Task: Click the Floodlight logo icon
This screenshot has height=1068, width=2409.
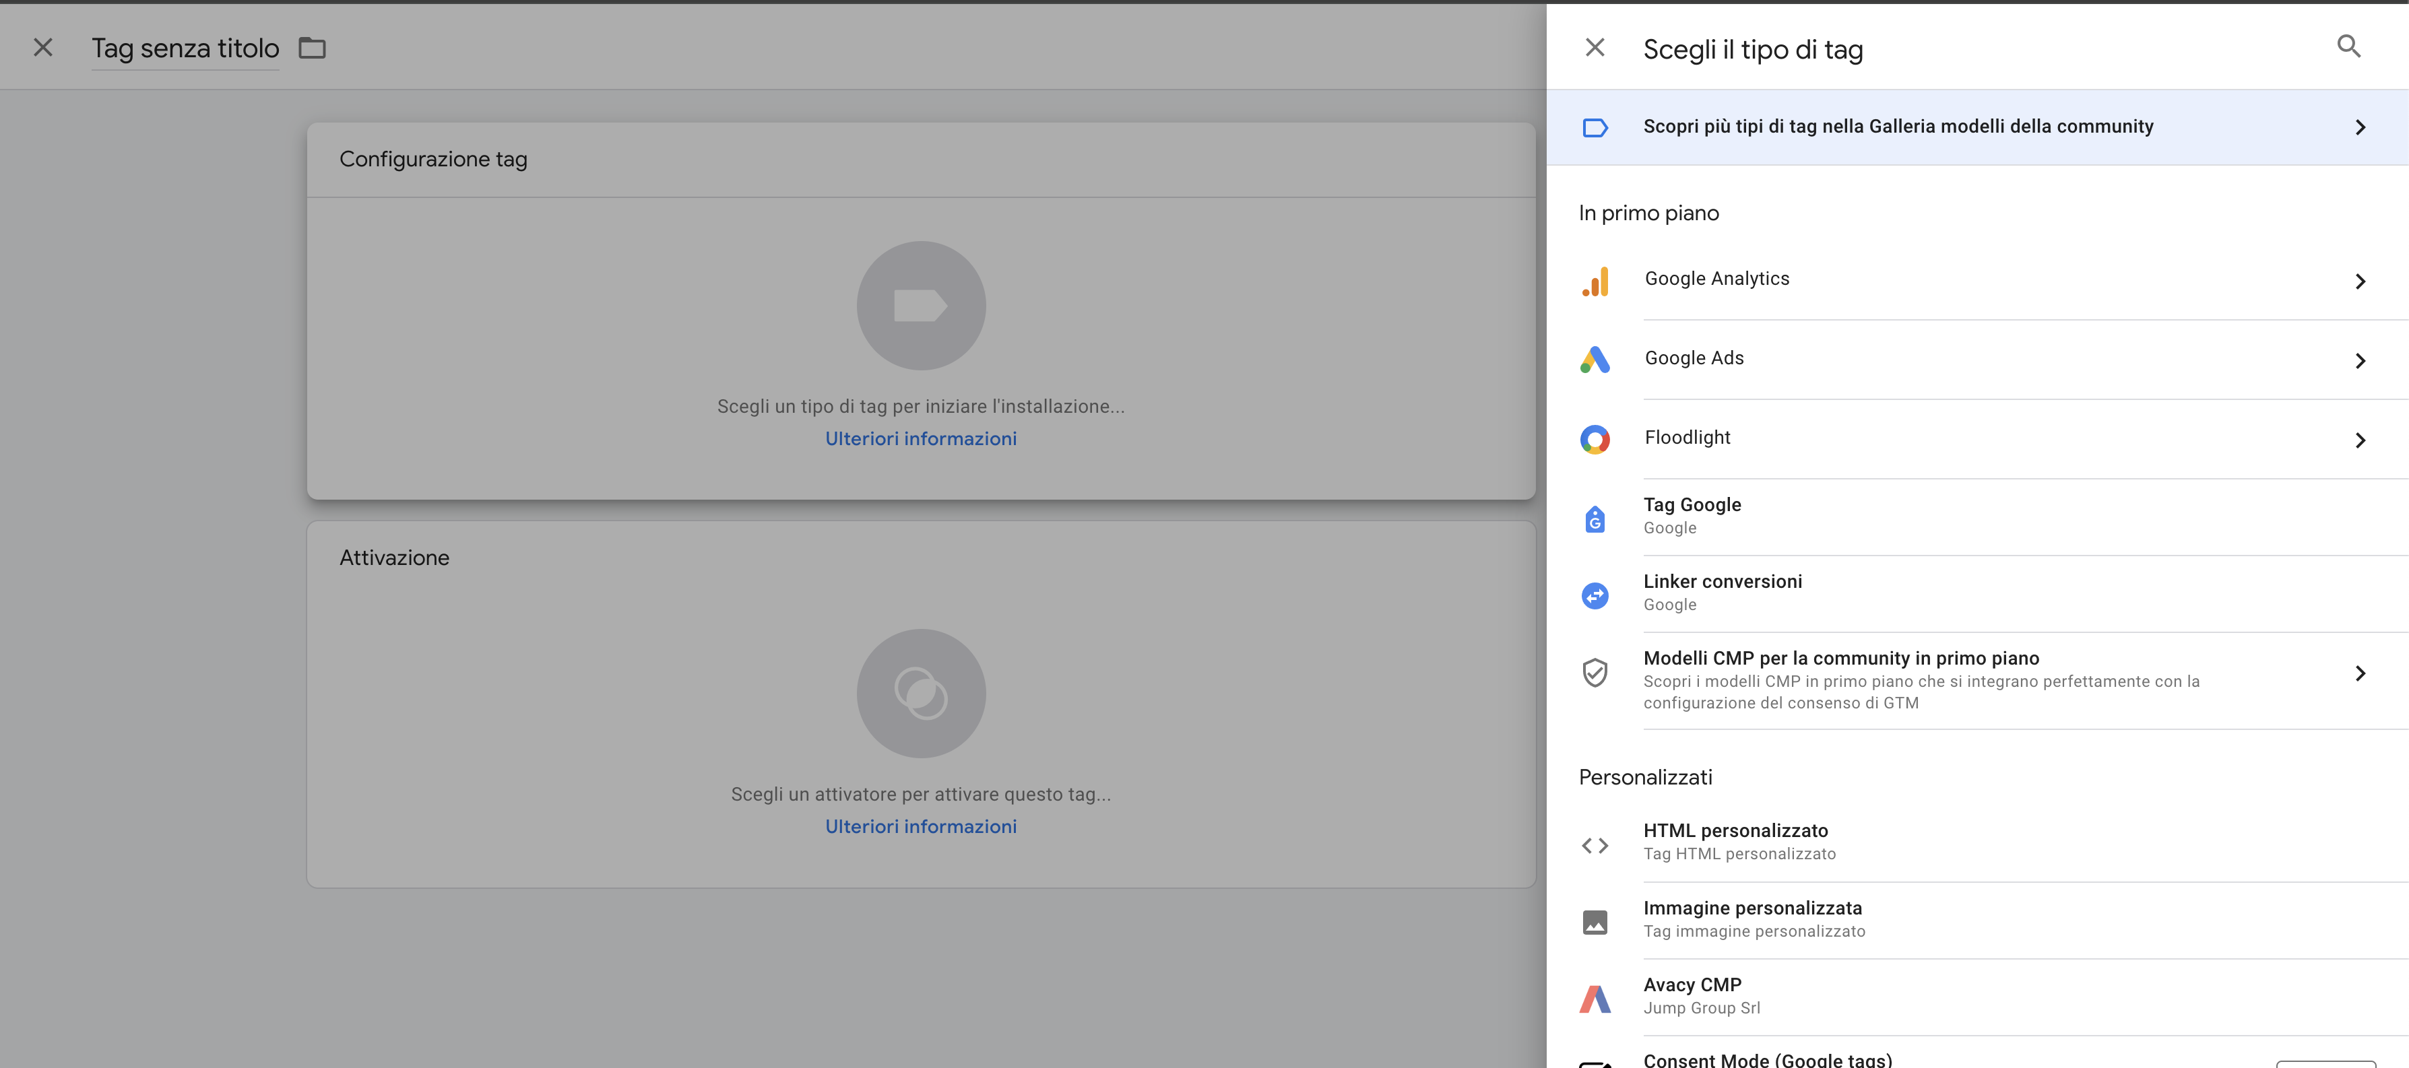Action: tap(1595, 438)
